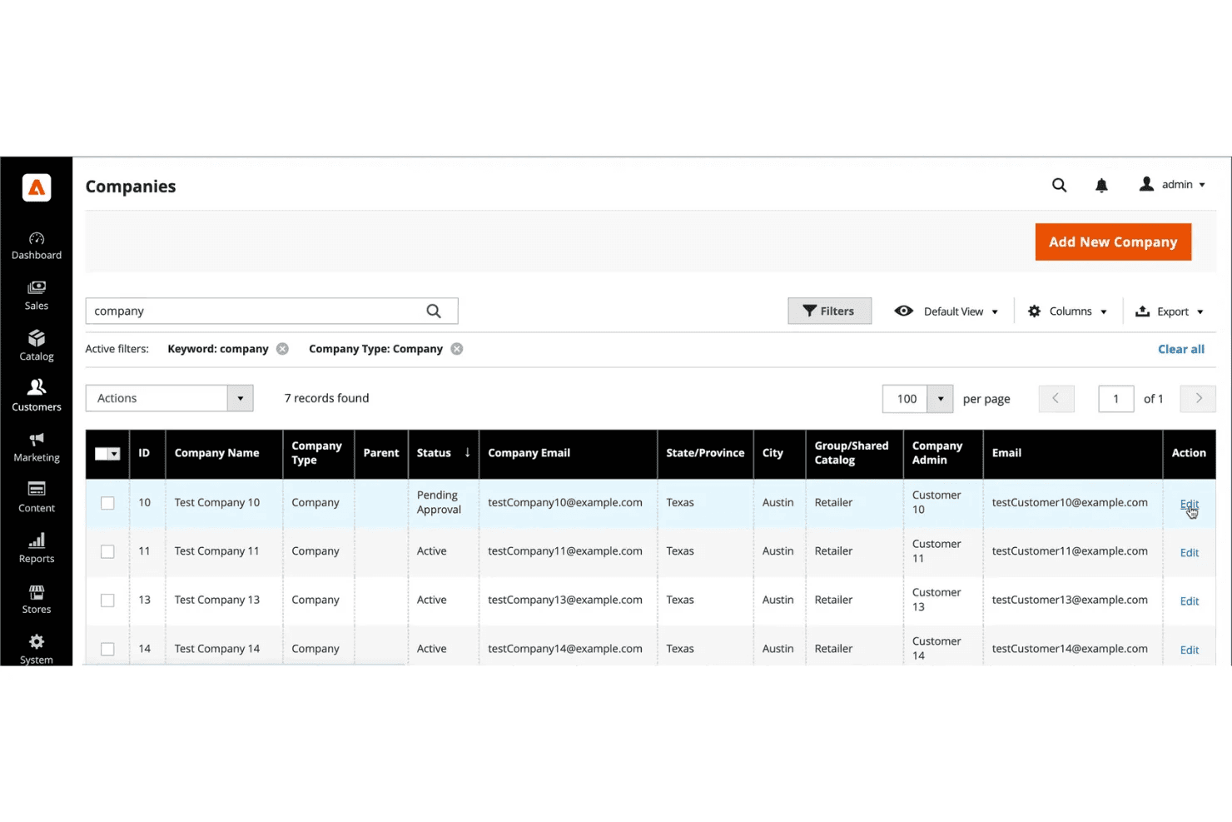Open the Reports menu
1232x822 pixels.
[x=37, y=549]
